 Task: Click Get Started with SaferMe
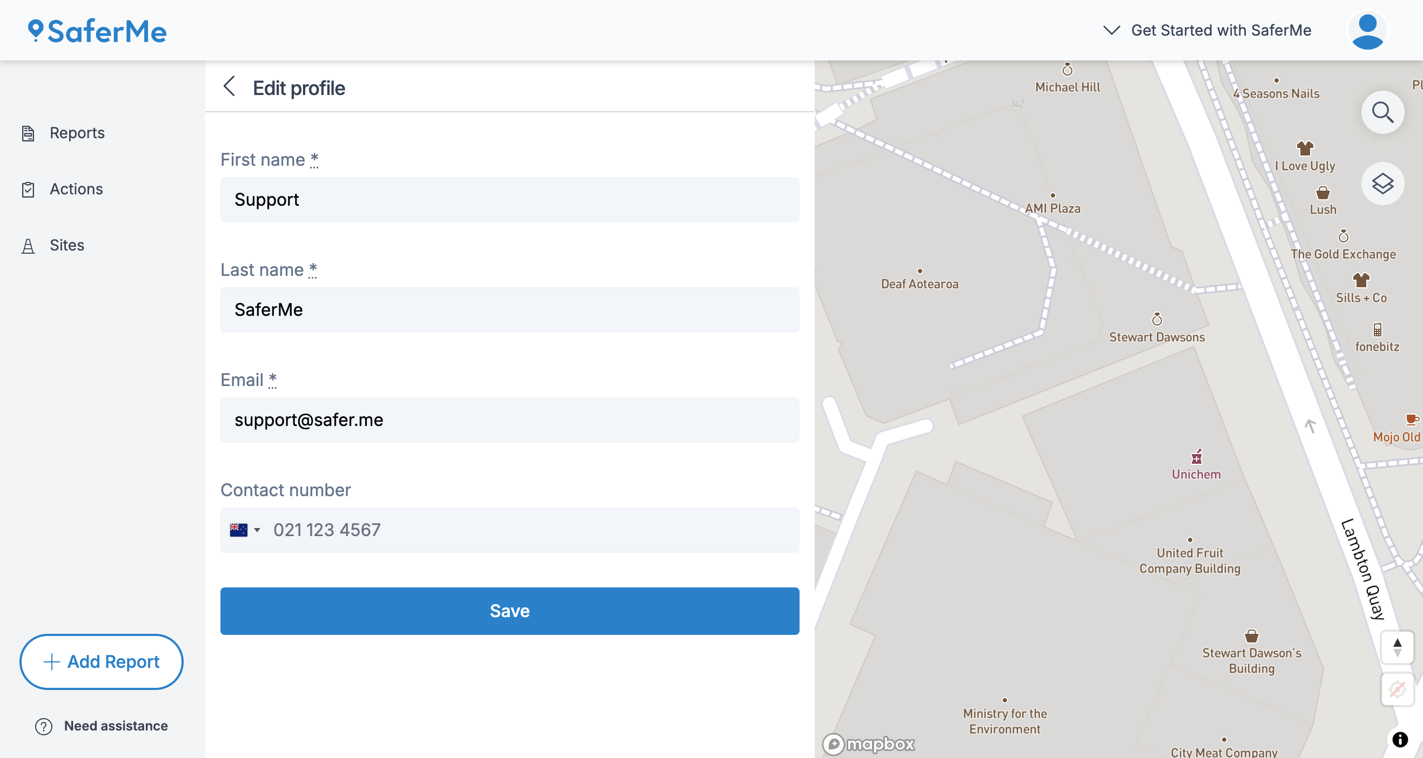click(1221, 30)
